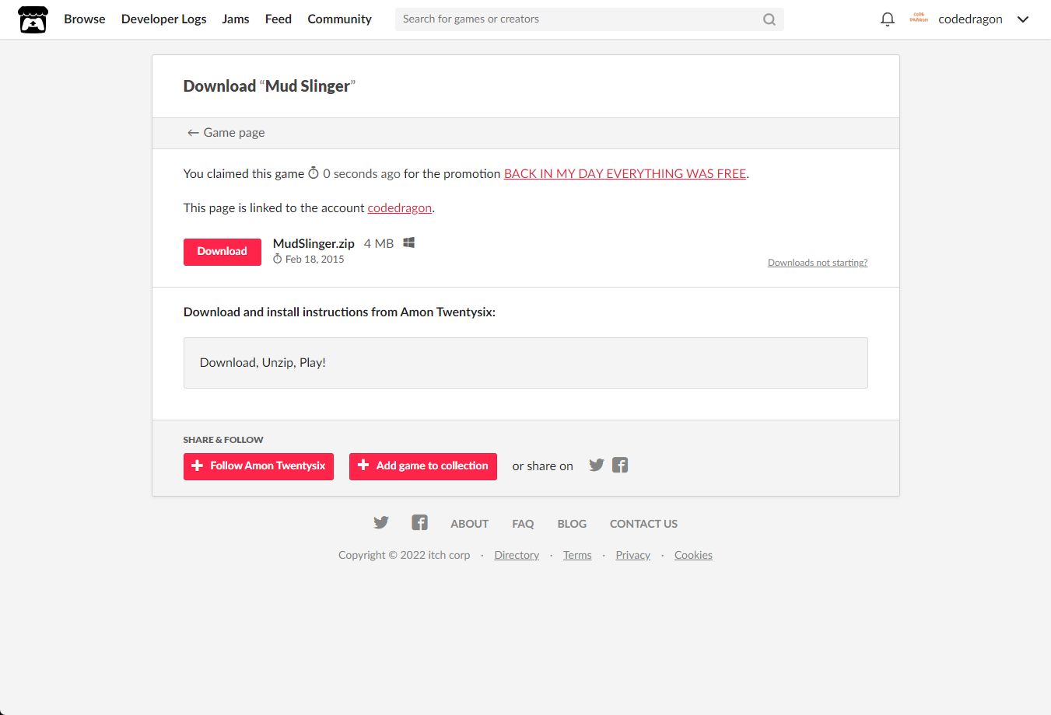Open the codedragon account link in the page text

(400, 208)
